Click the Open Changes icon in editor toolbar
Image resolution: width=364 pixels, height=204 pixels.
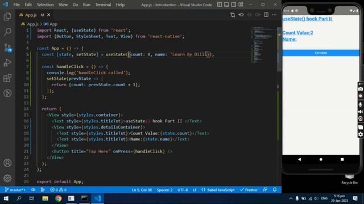point(233,15)
